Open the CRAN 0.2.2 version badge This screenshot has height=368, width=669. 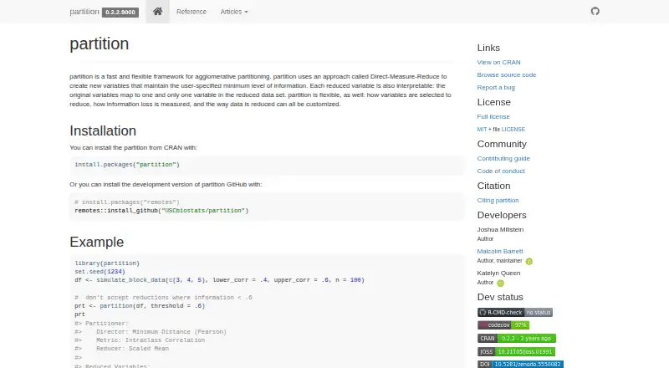point(517,339)
